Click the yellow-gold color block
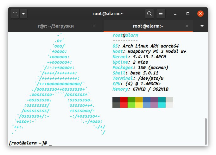Screen dimensions: 216x155 tap(139, 100)
